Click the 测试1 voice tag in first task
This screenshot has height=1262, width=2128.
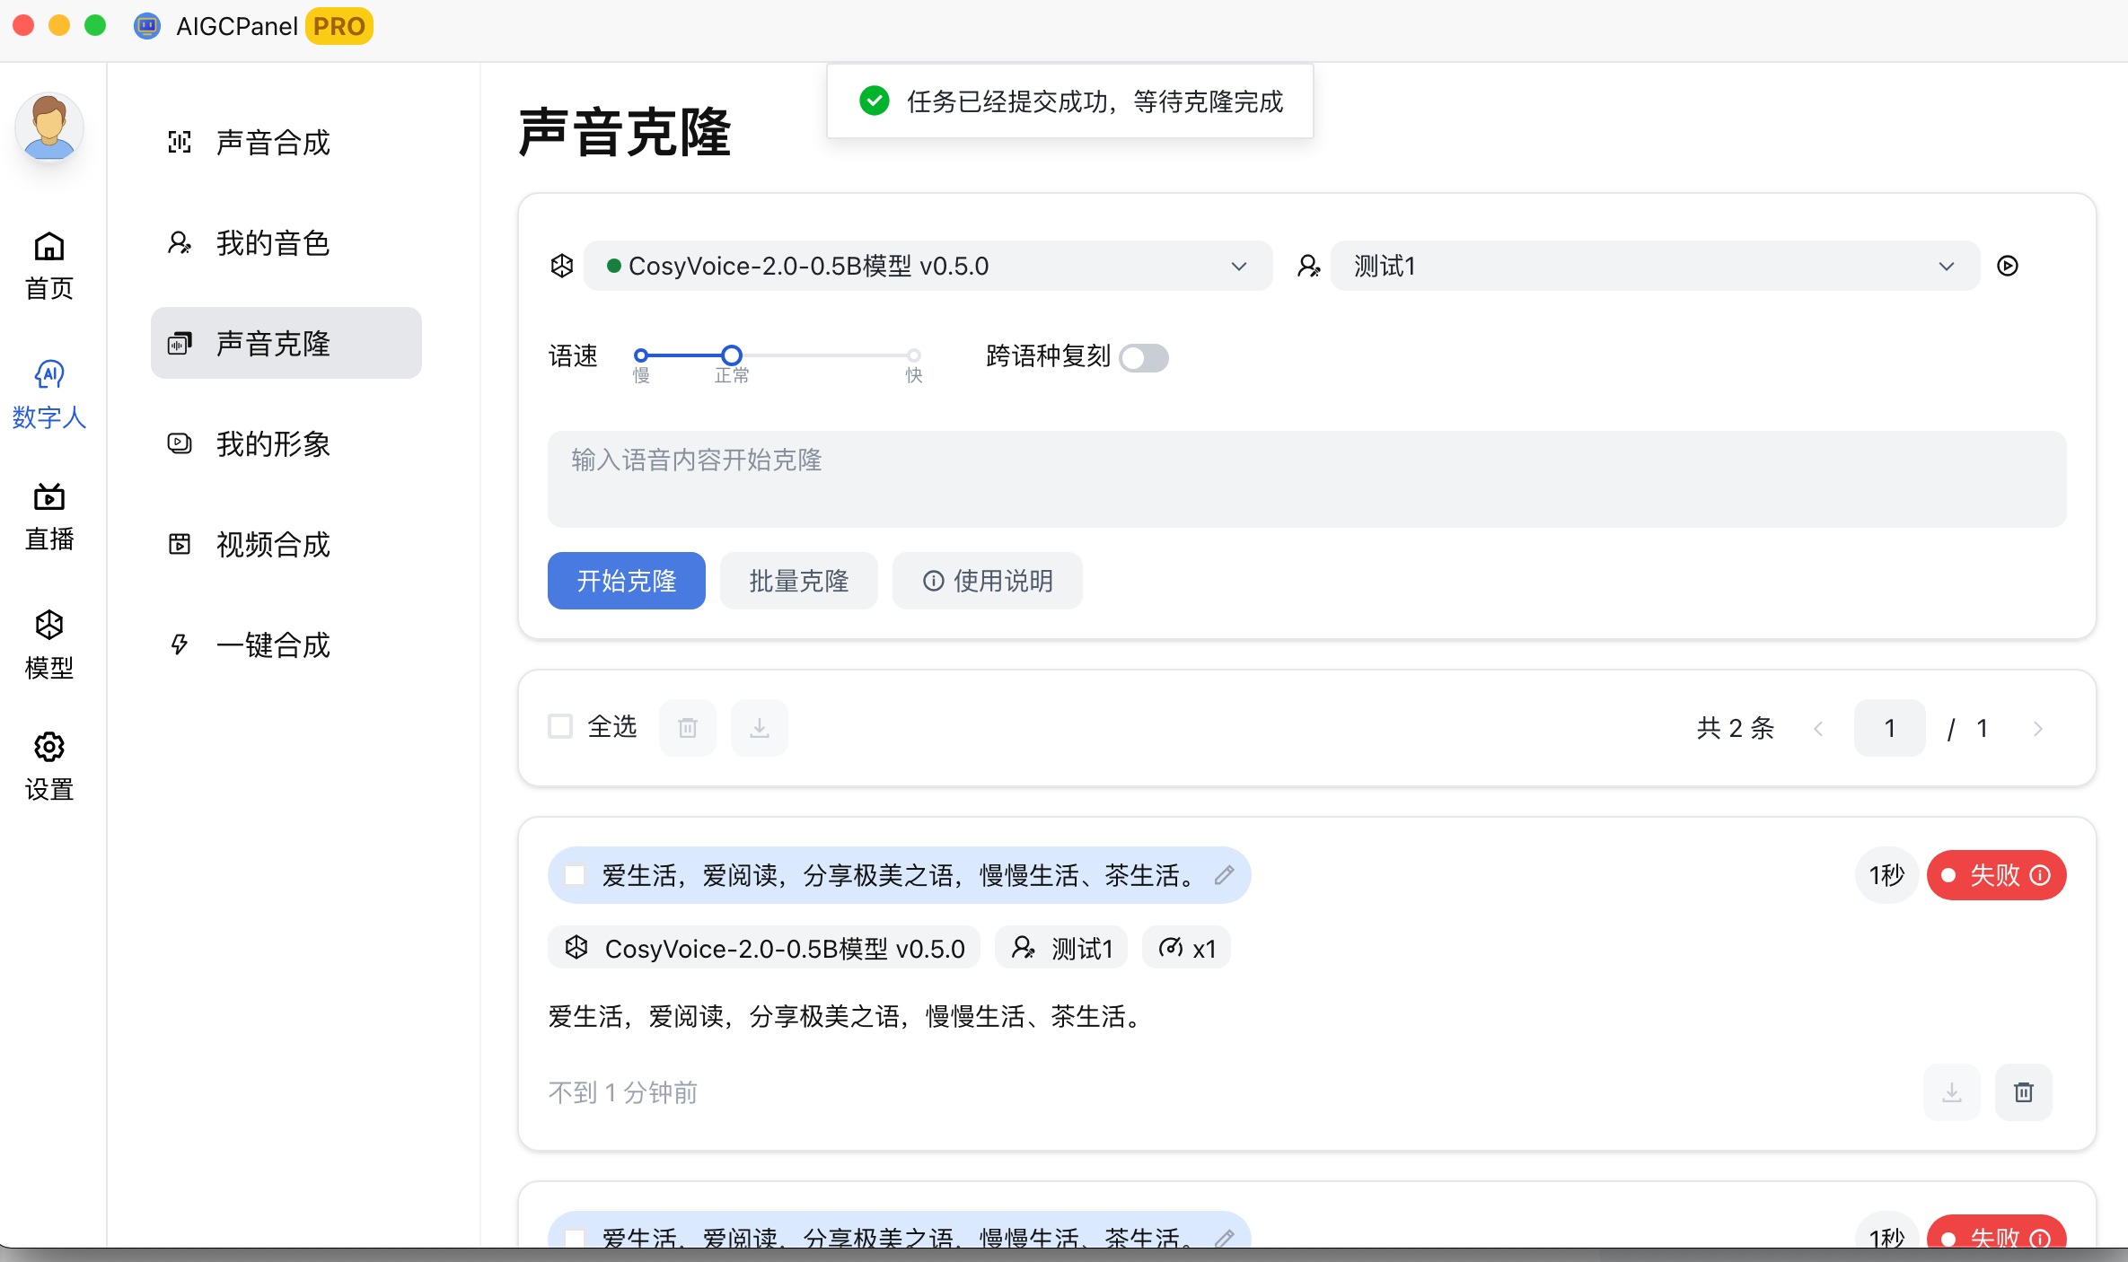click(1061, 948)
